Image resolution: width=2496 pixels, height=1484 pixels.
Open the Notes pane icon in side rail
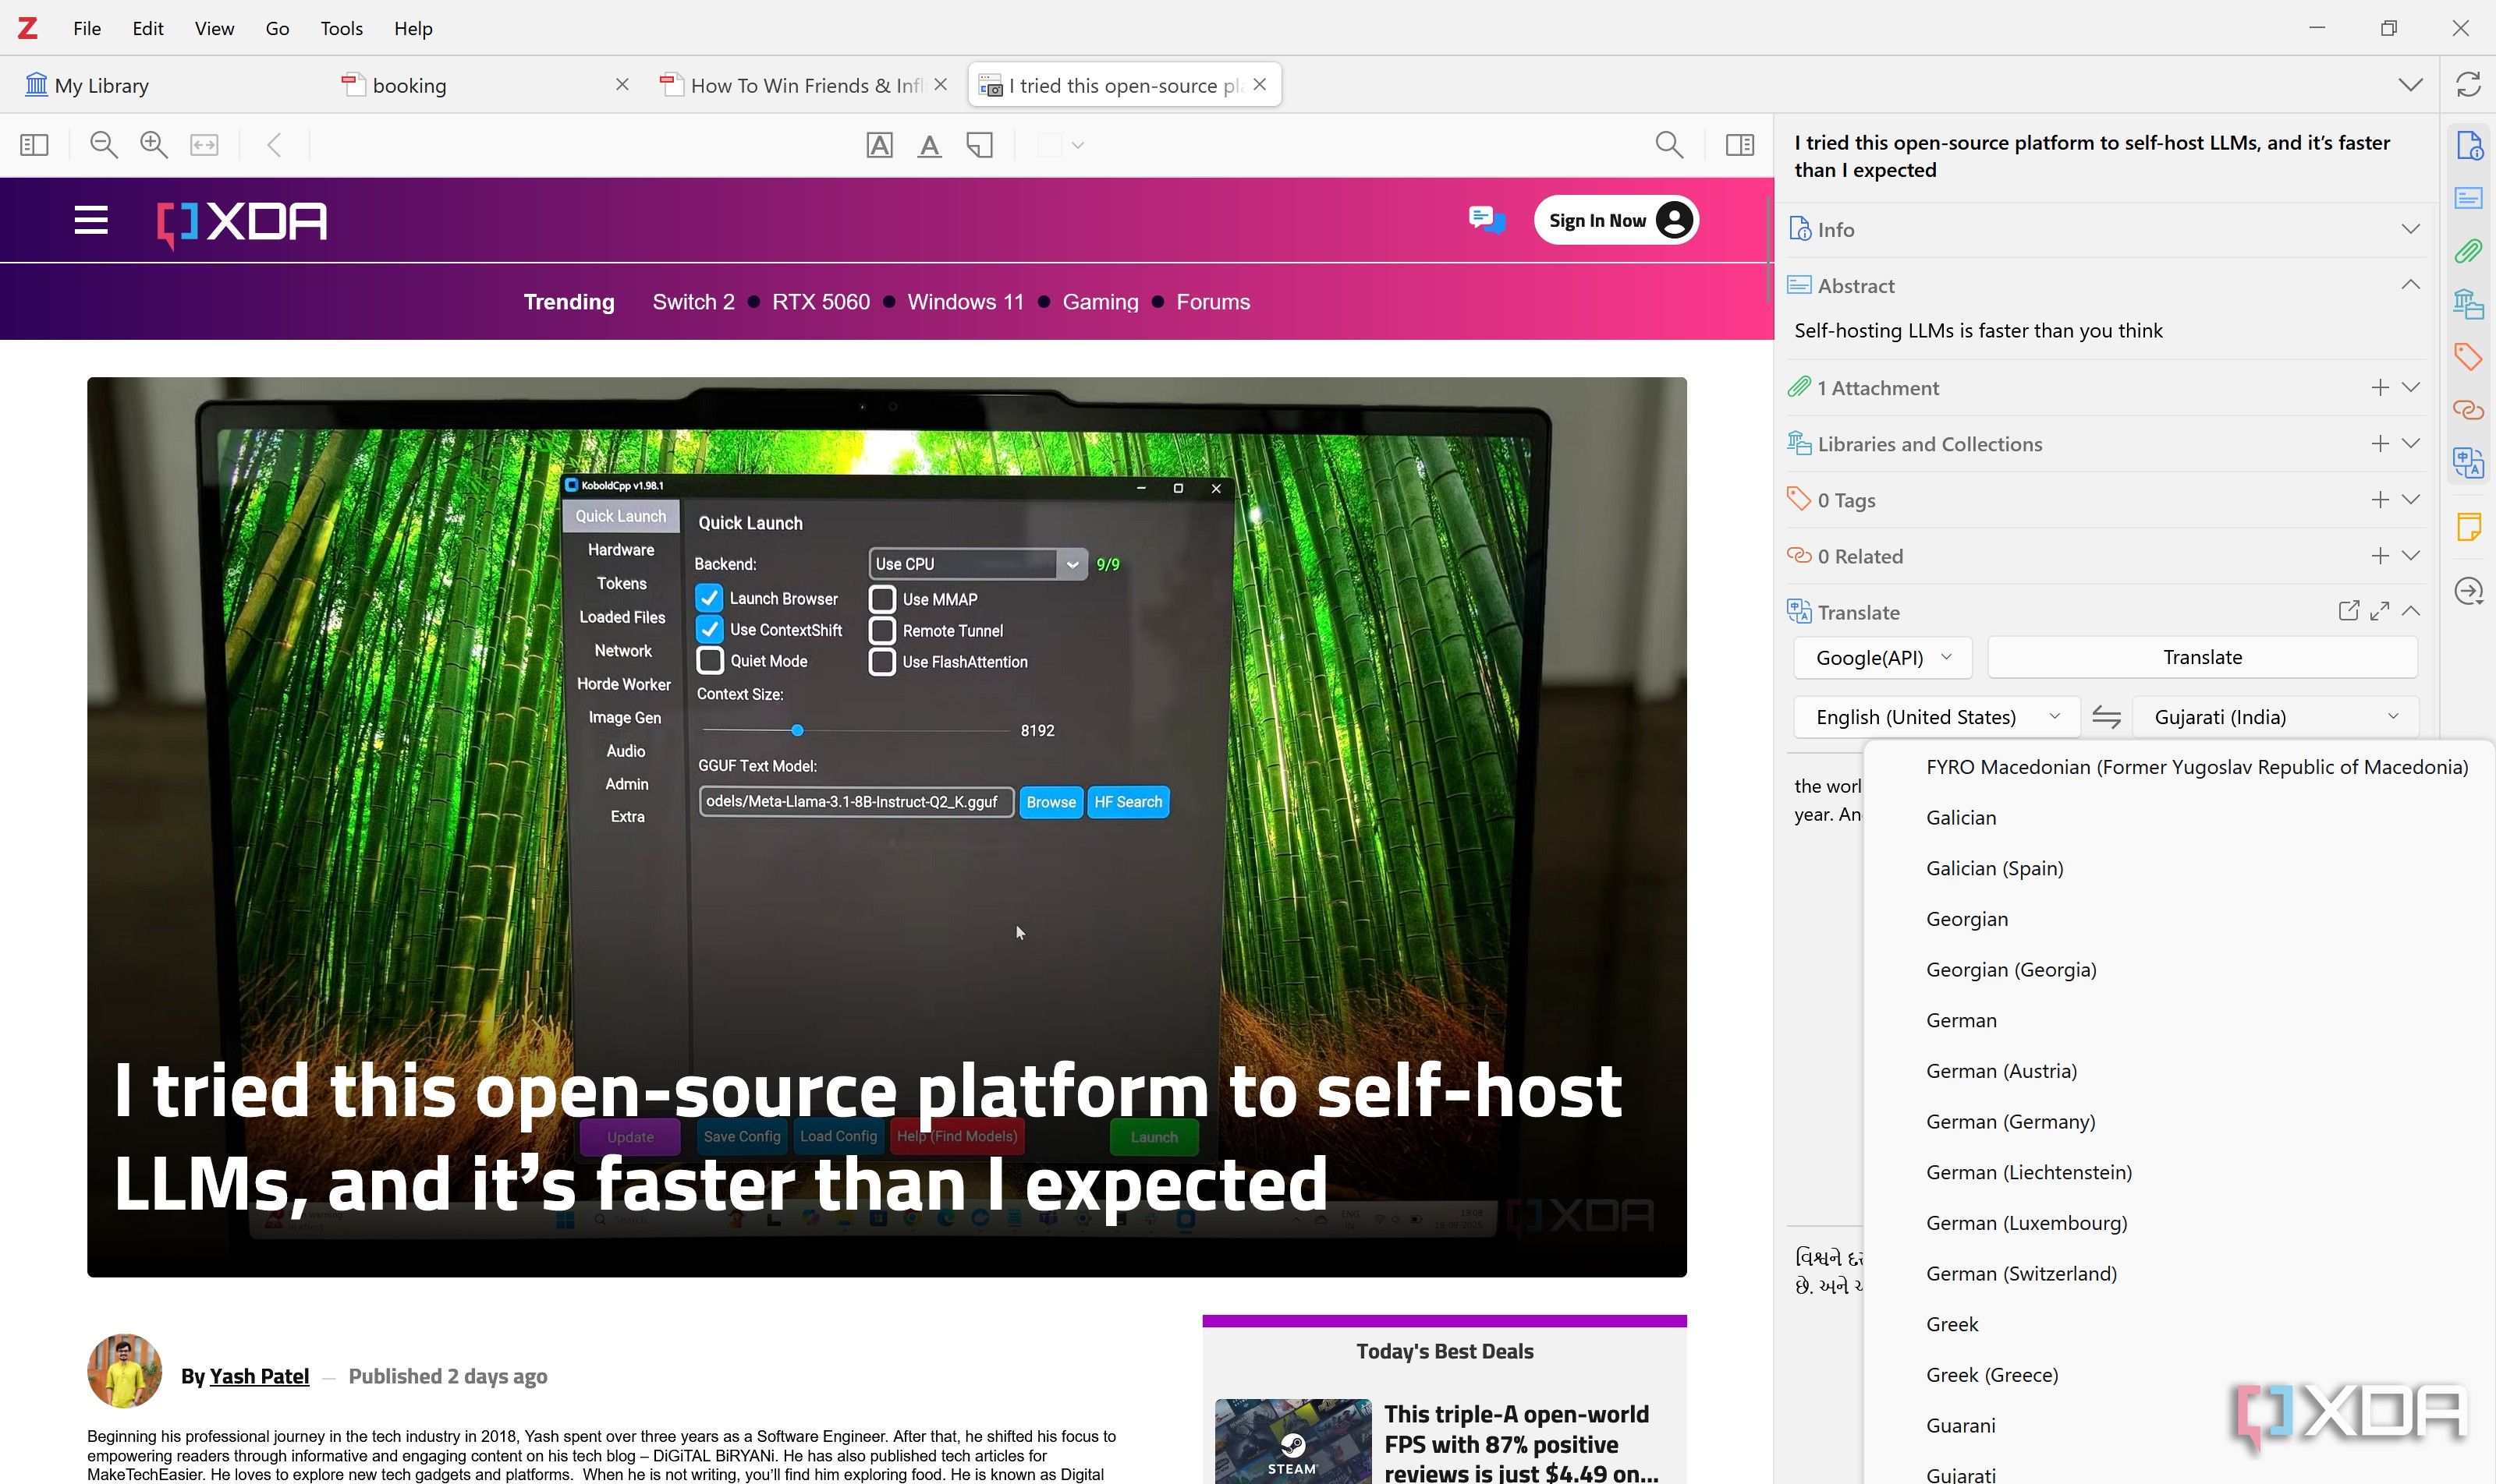coord(2468,526)
